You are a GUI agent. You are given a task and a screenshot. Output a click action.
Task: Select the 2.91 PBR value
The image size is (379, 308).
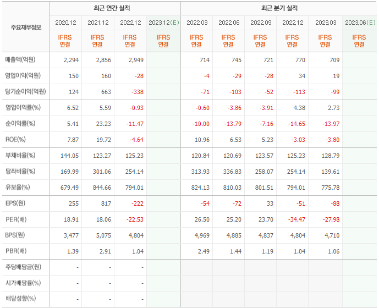tap(105, 251)
